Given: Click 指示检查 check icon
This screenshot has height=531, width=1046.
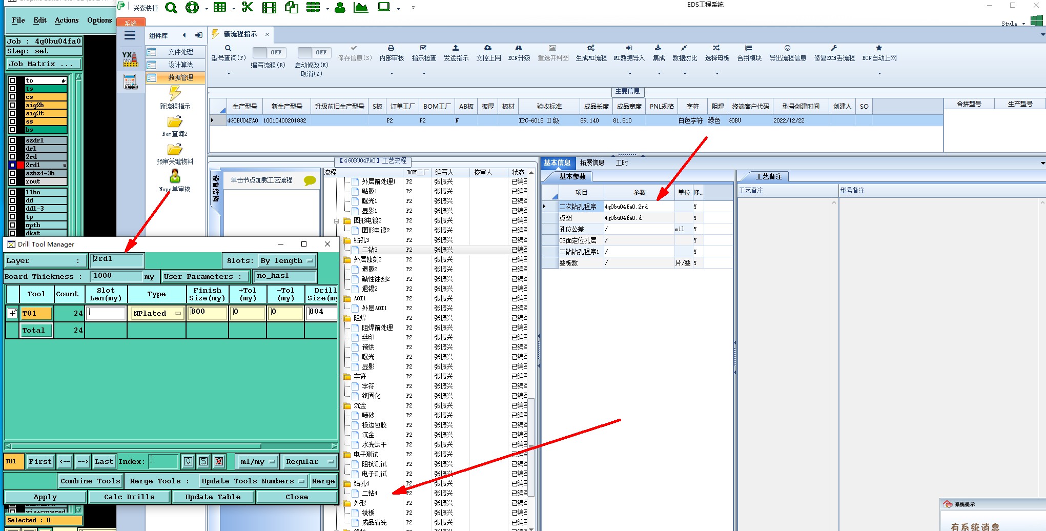Looking at the screenshot, I should [x=423, y=48].
